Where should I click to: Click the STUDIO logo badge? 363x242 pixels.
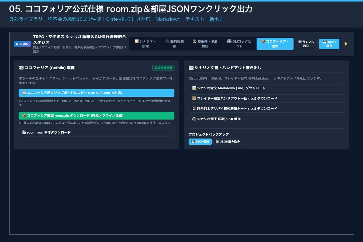[22, 44]
